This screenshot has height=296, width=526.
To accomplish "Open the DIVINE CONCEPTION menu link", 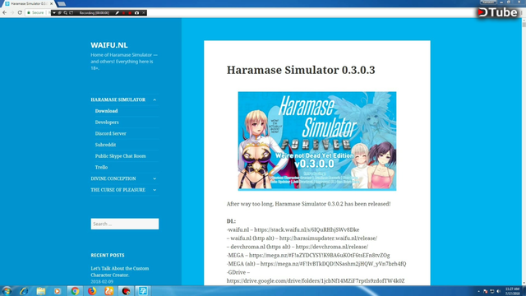I will (113, 178).
